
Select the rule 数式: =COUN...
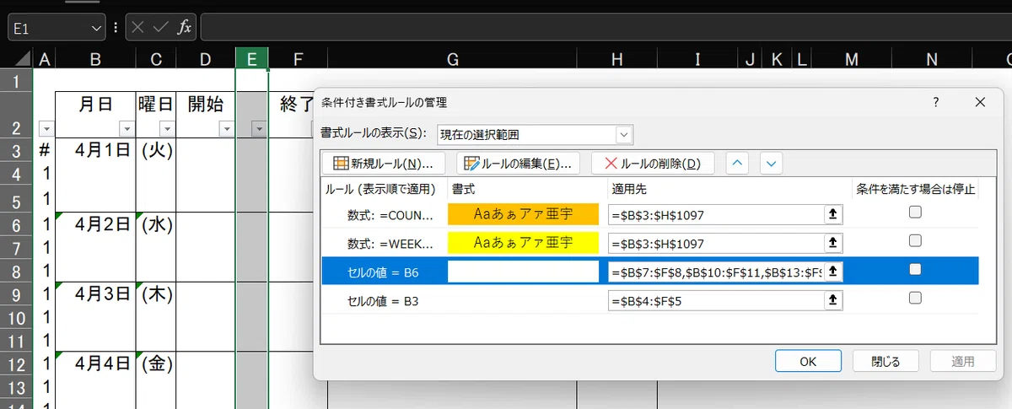[x=391, y=216]
